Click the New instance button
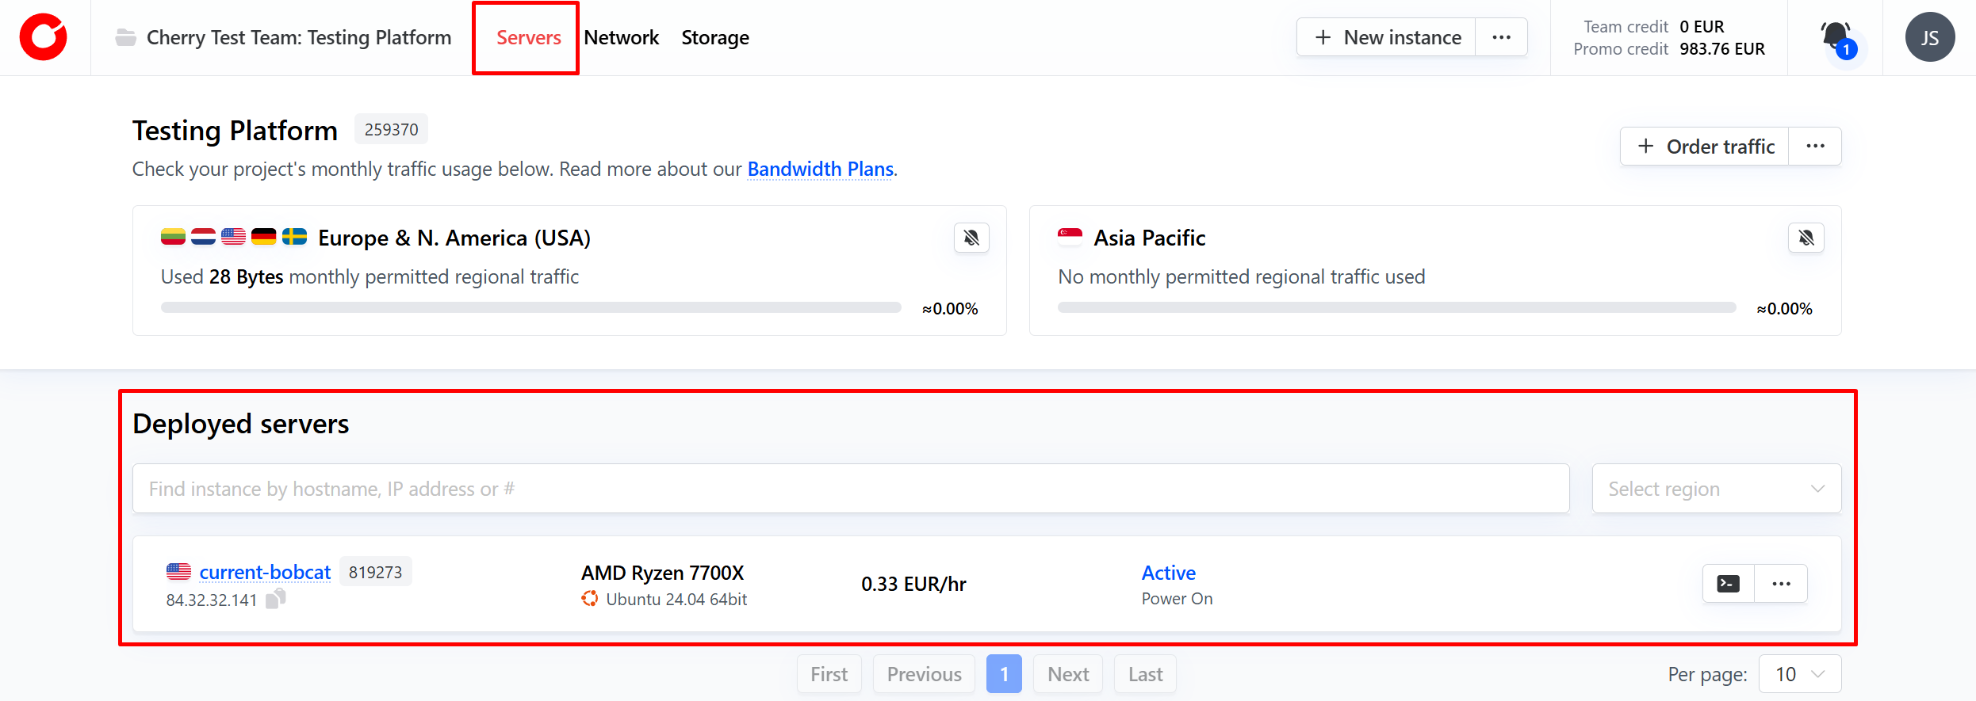The height and width of the screenshot is (701, 1976). tap(1387, 37)
